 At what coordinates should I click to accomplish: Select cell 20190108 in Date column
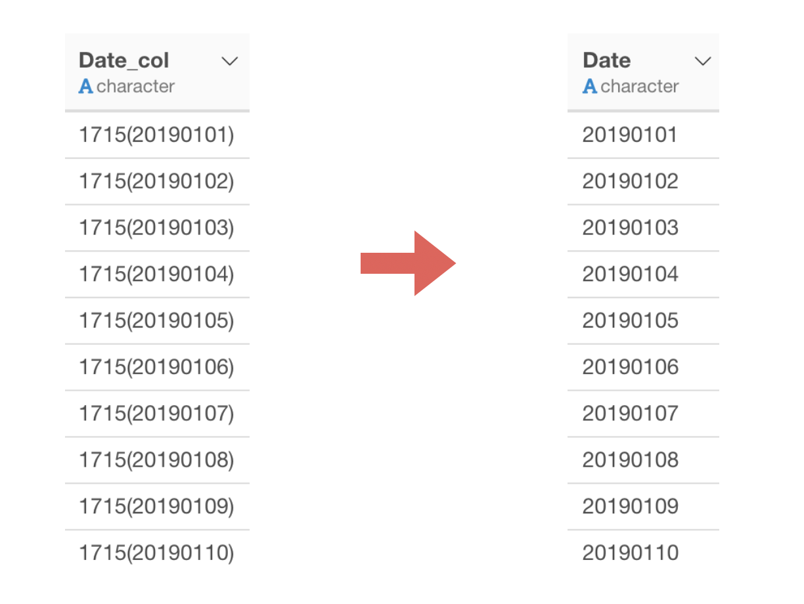(643, 460)
